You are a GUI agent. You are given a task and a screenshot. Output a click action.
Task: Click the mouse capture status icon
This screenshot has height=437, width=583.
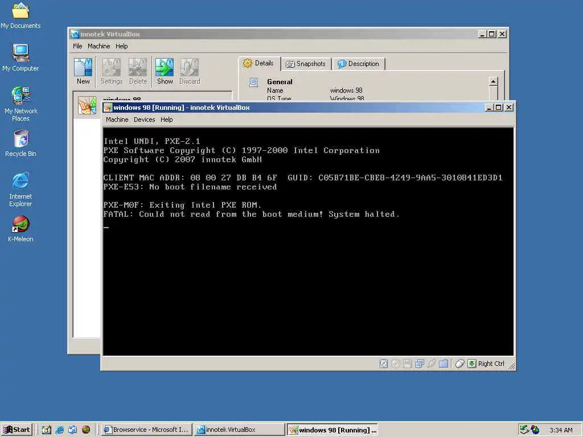[460, 364]
